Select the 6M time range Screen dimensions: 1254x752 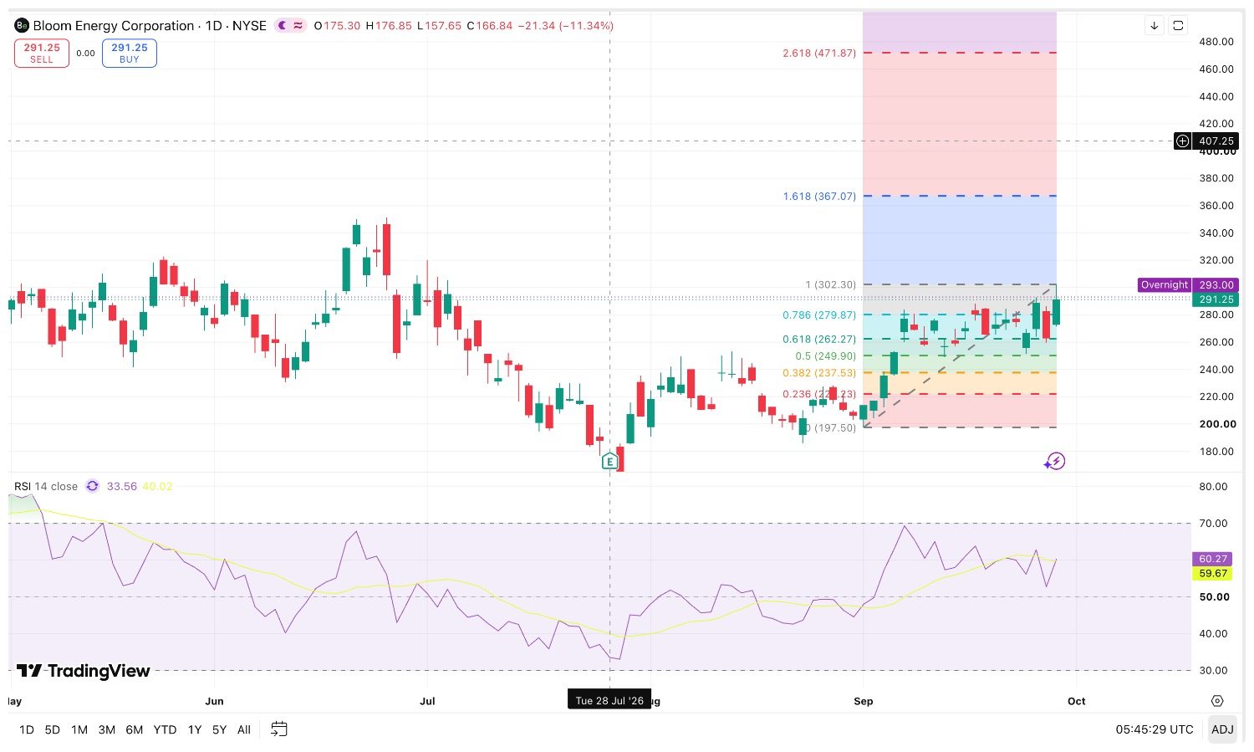[135, 729]
